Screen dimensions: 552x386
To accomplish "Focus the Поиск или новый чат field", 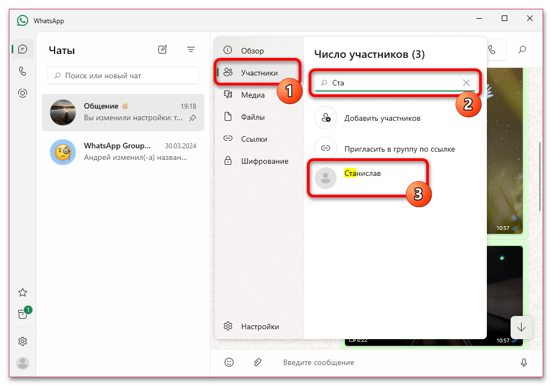I will (123, 76).
